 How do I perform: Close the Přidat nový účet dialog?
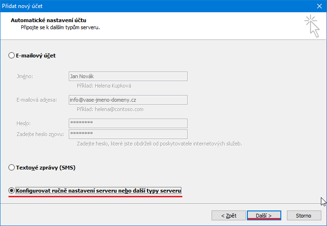click(x=319, y=6)
